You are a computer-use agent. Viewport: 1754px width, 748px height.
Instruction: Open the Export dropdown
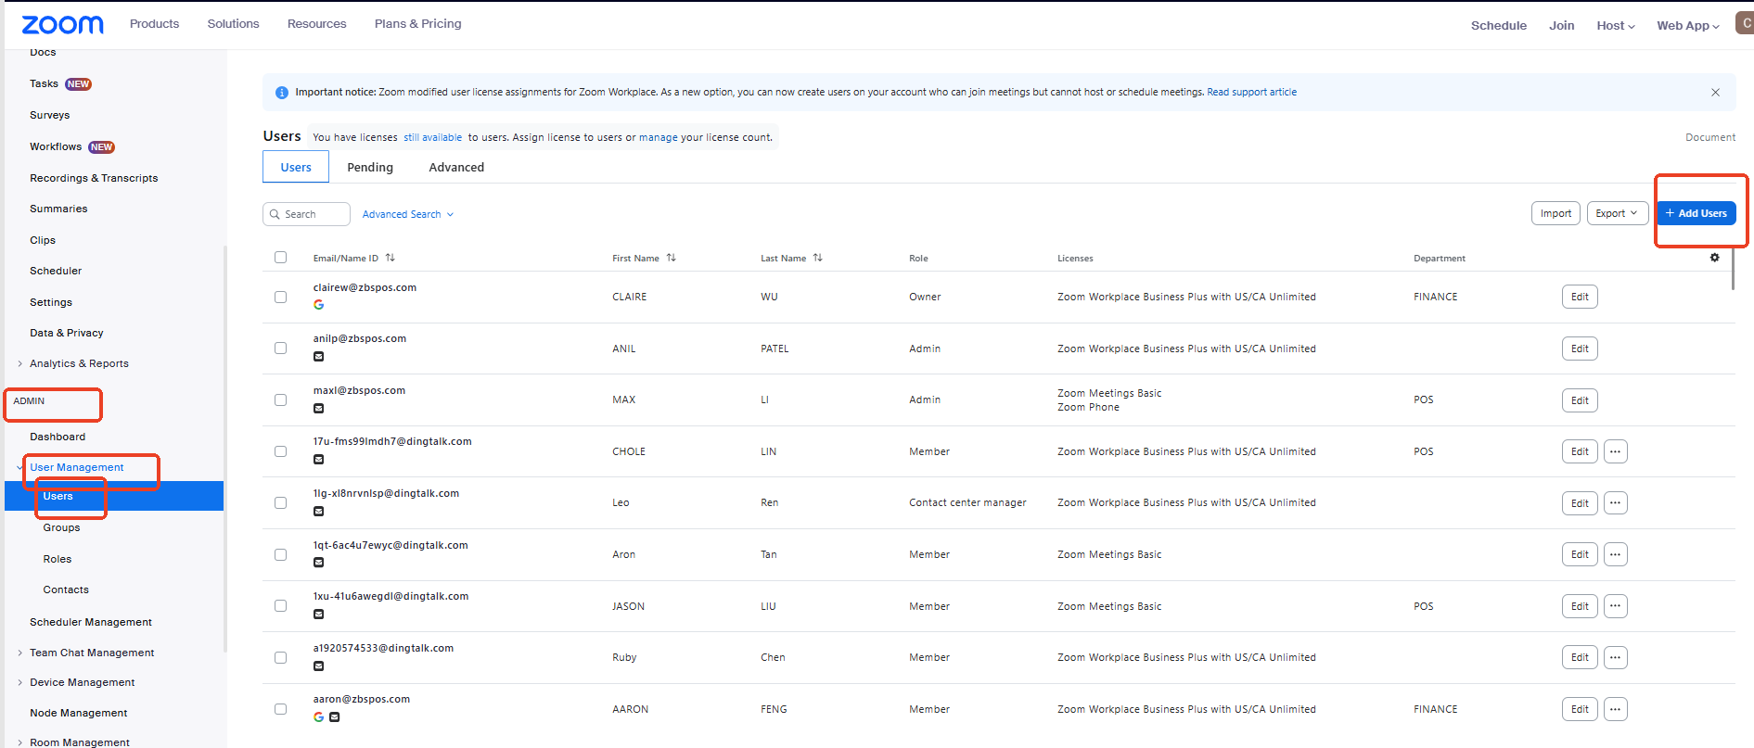[1617, 213]
